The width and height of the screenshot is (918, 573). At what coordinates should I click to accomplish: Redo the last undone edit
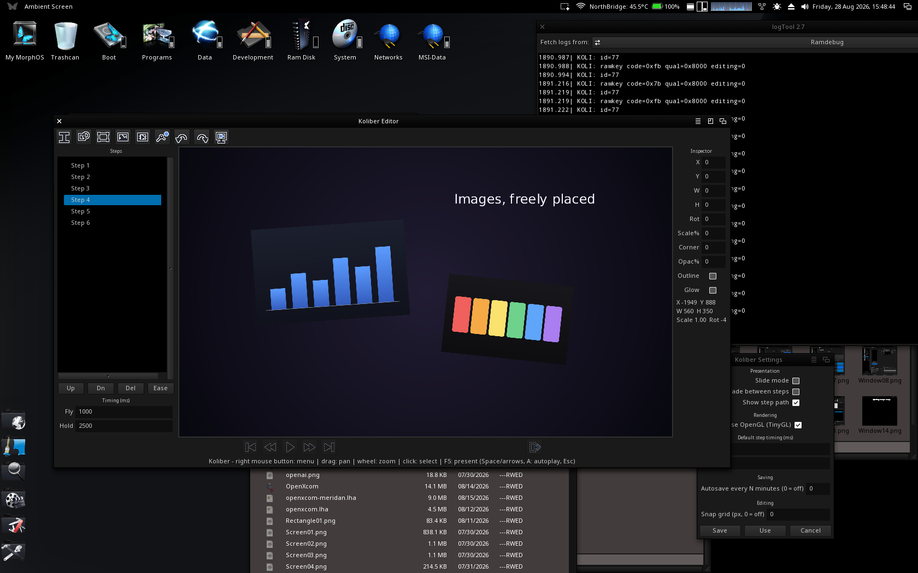coord(202,138)
